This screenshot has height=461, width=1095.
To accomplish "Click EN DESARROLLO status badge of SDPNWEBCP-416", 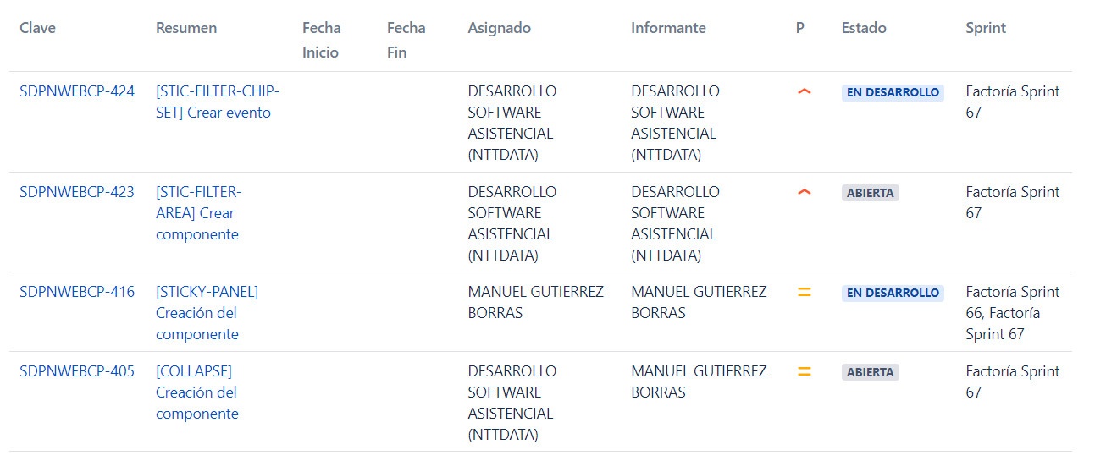I will (893, 293).
